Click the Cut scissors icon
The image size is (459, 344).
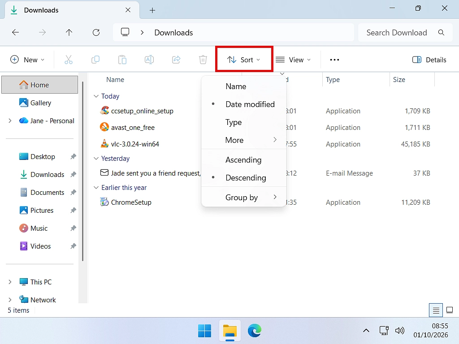point(69,60)
